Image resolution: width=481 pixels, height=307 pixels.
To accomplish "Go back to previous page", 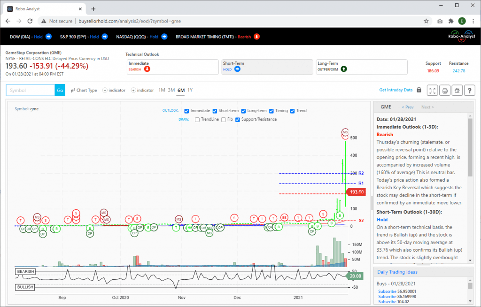I will pyautogui.click(x=8, y=21).
